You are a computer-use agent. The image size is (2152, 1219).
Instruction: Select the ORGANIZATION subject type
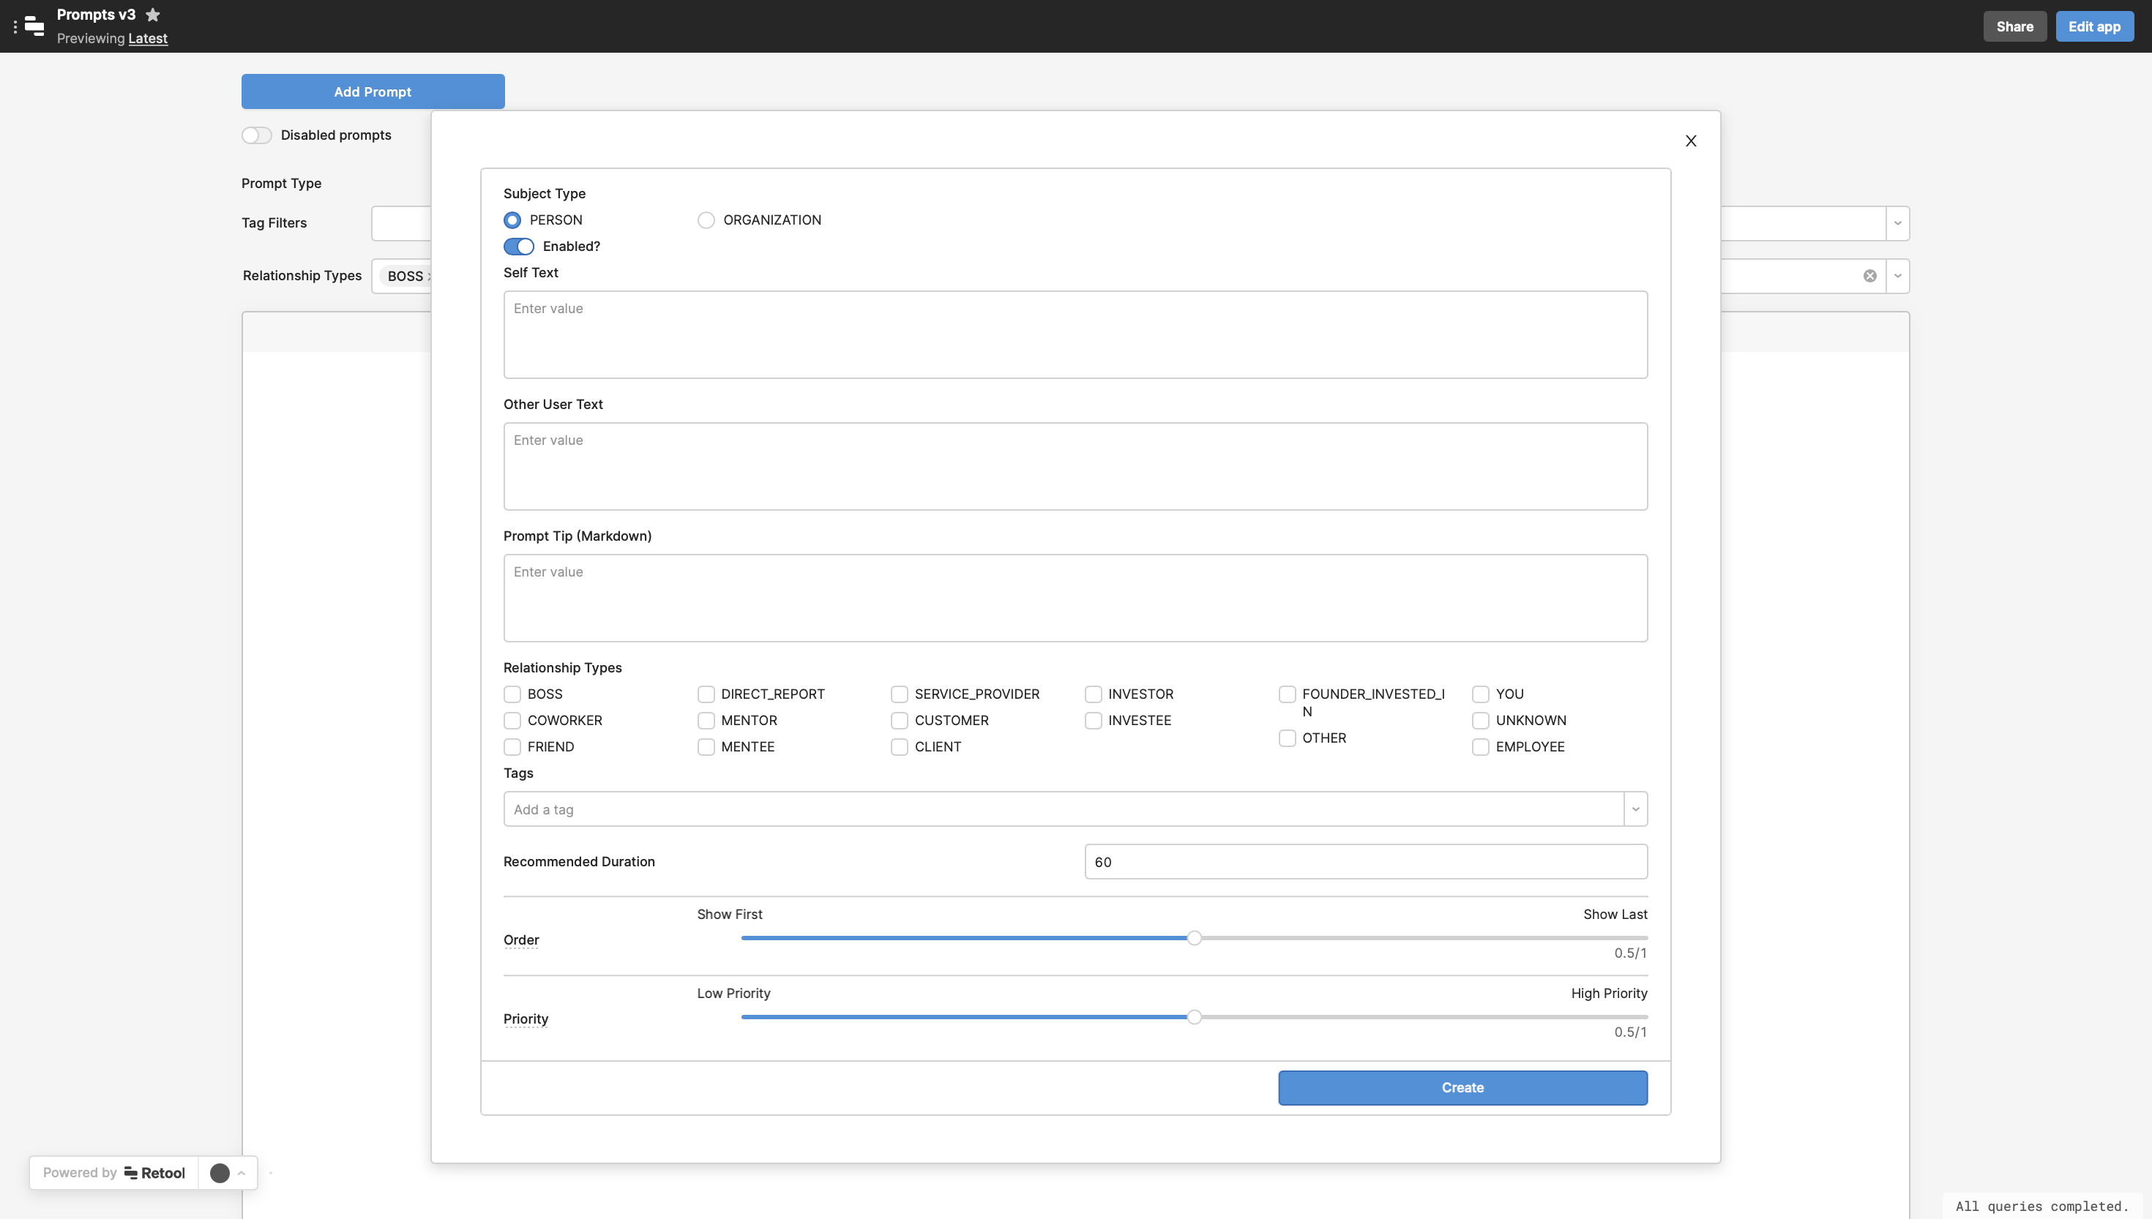click(706, 220)
